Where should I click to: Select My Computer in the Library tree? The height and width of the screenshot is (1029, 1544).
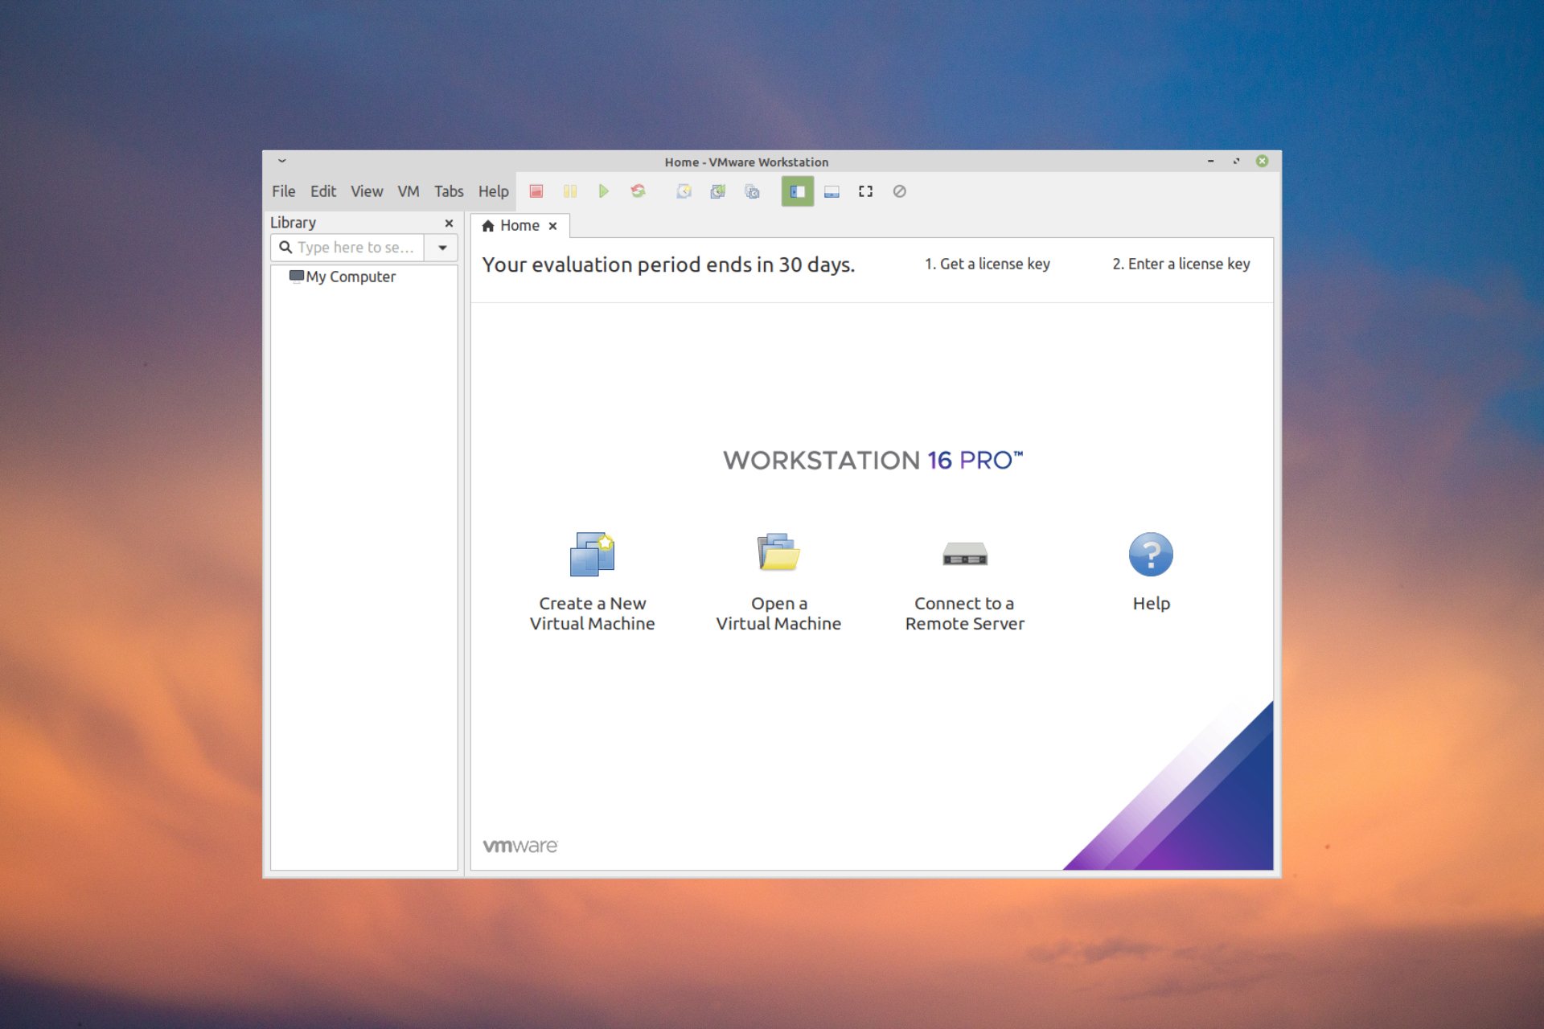click(x=343, y=277)
